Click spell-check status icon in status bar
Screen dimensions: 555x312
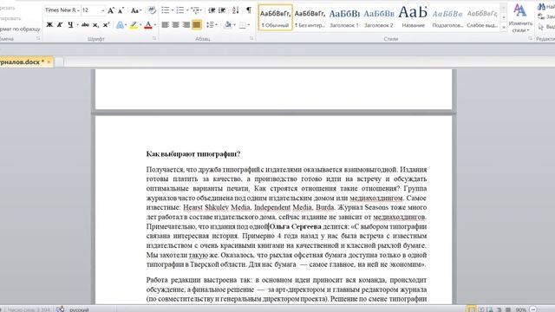coord(60,309)
